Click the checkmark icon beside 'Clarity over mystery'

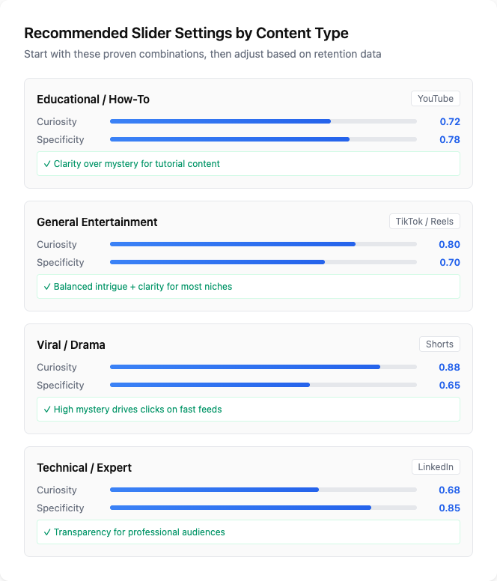(47, 164)
